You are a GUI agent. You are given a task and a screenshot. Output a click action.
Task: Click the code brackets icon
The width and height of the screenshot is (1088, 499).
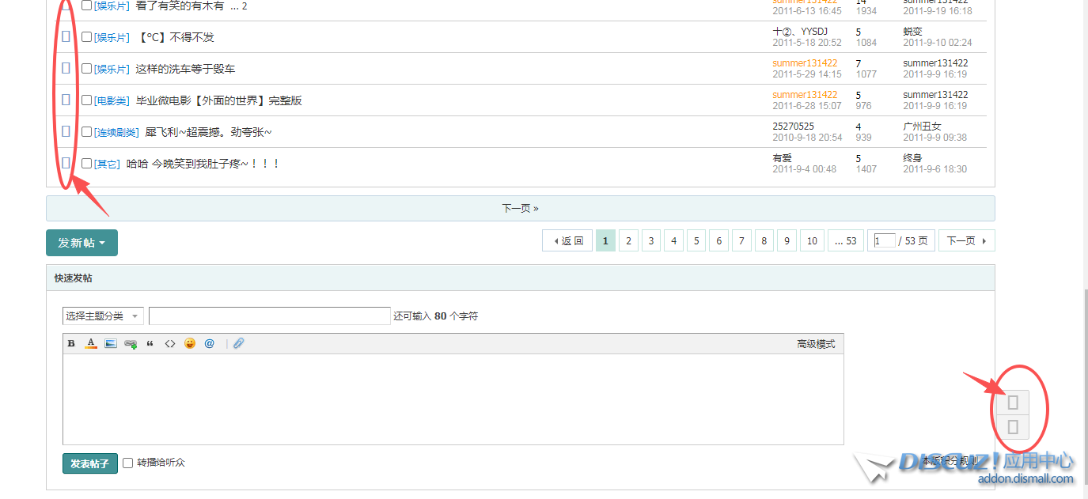click(170, 344)
